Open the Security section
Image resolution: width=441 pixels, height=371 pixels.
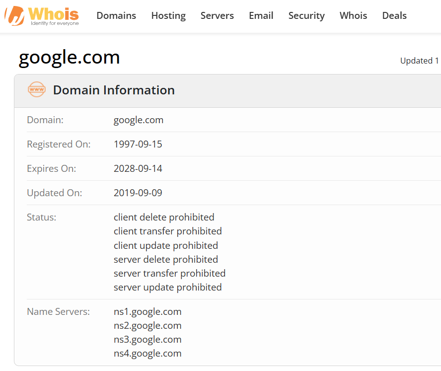(306, 15)
